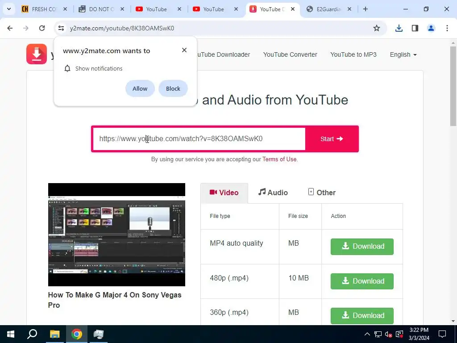
Task: Open Windows taskbar search
Action: (32, 334)
